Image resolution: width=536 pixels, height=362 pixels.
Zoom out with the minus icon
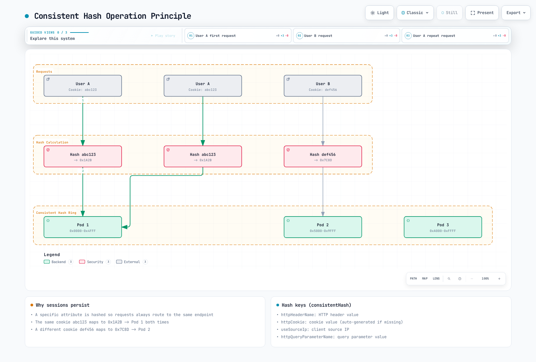coord(472,279)
